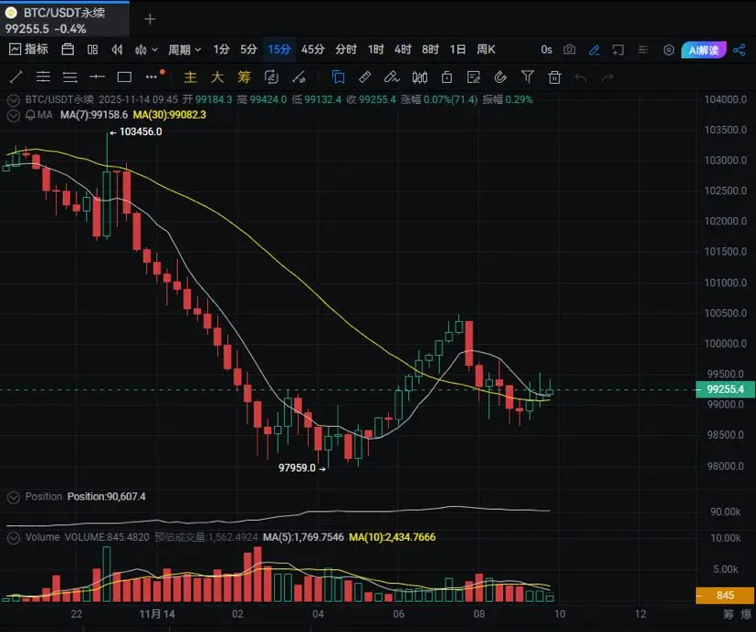This screenshot has width=756, height=632.
Task: Select the ruler measure tool
Action: (365, 78)
